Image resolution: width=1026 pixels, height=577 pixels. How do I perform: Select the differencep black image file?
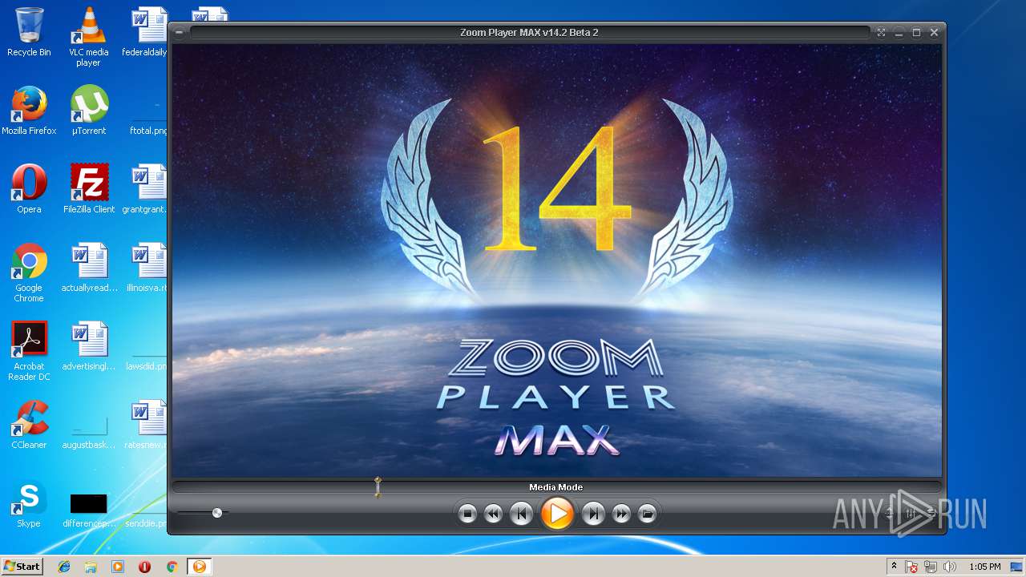point(89,510)
